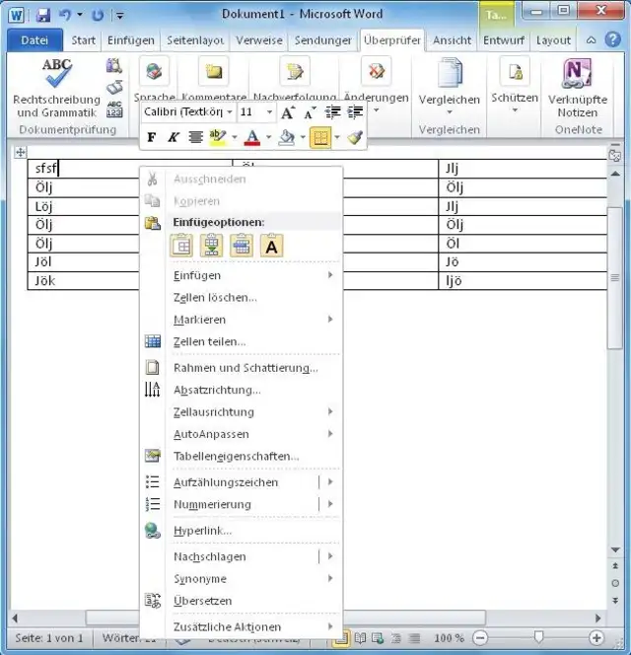Open the Sprache language group icon
631x655 pixels.
(x=155, y=71)
